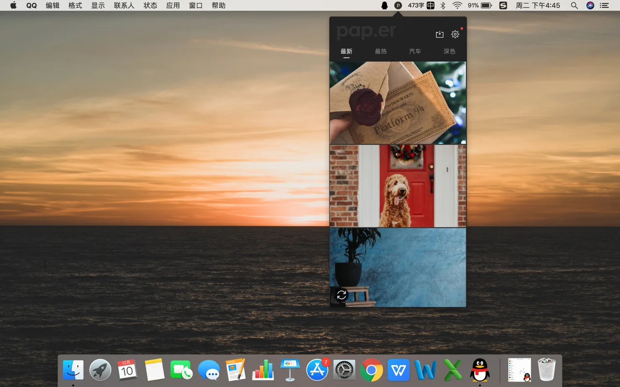Open QQ penguin from the Dock
Screen dimensions: 620x387
pyautogui.click(x=480, y=370)
